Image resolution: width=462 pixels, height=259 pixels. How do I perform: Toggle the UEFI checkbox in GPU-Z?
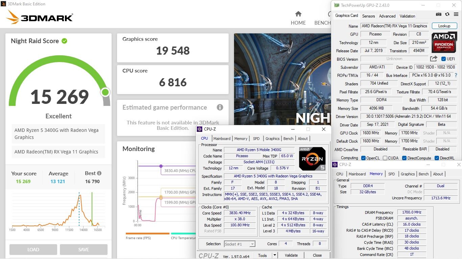443,59
